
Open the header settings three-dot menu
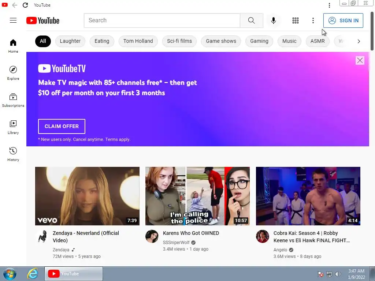313,20
